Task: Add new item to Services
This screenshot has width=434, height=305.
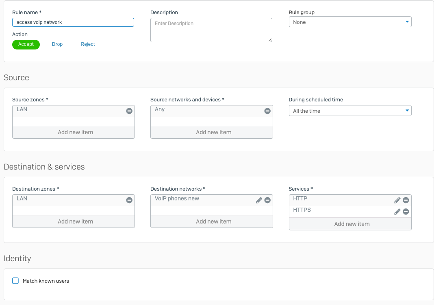Action: coord(352,224)
